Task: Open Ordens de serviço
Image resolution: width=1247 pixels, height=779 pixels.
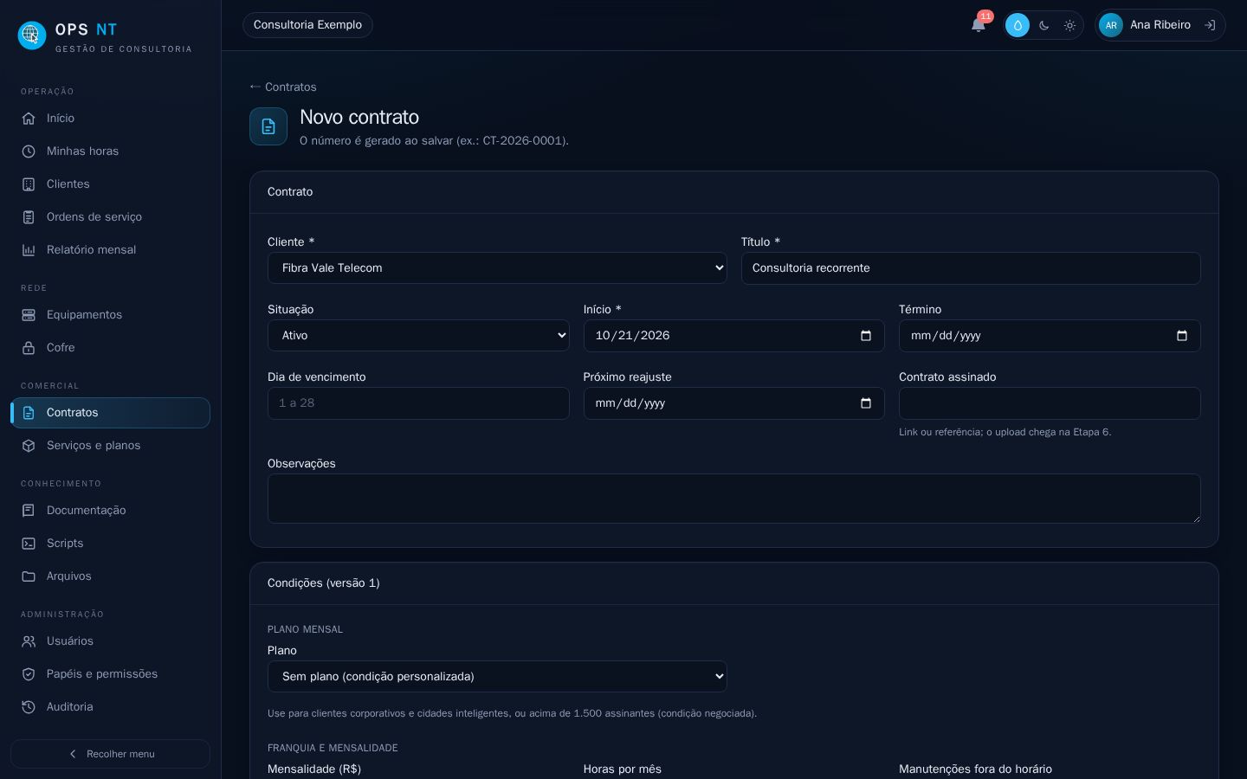Action: tap(110, 217)
